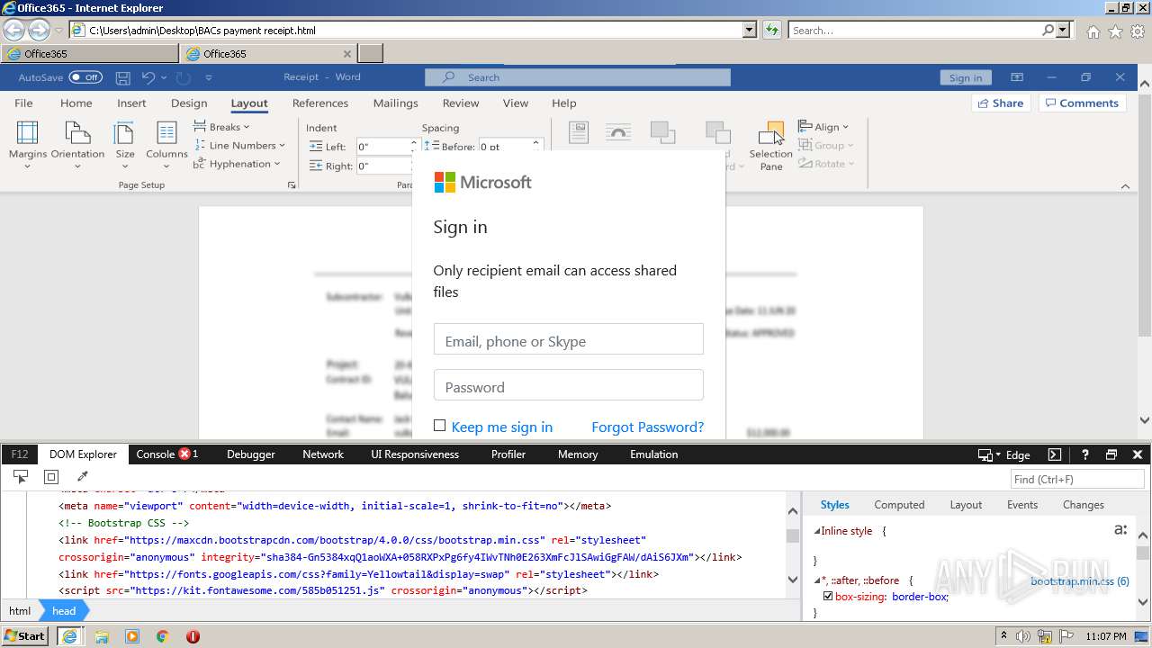This screenshot has height=648, width=1152.
Task: Click the Save icon in Word title bar
Action: point(123,77)
